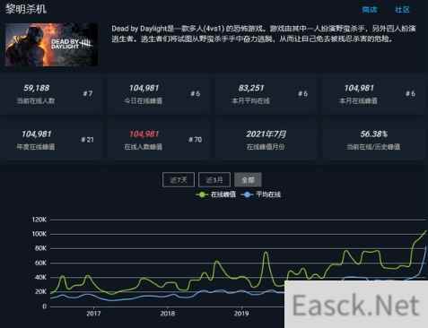Screen dimensions: 428x328
Task: Click the game description paragraph starting Dead by Daylight
Action: pos(264,34)
